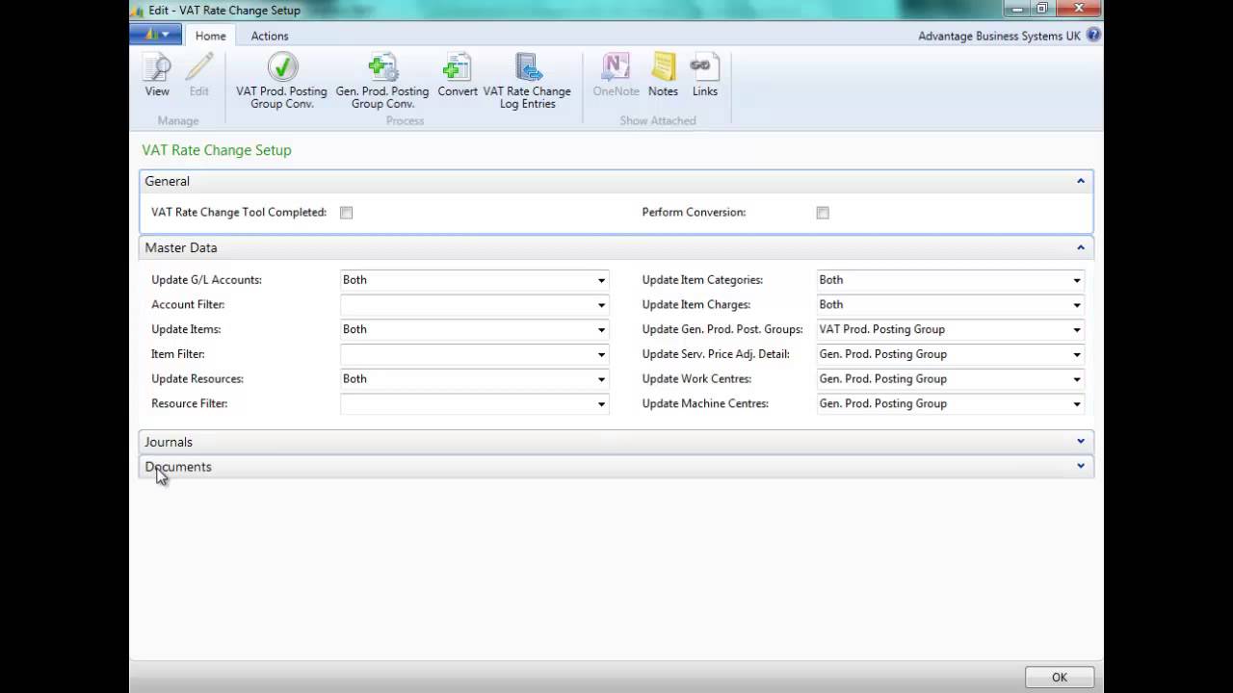
Task: Open Gen. Prod. Posting Group Conv.
Action: pos(382,81)
